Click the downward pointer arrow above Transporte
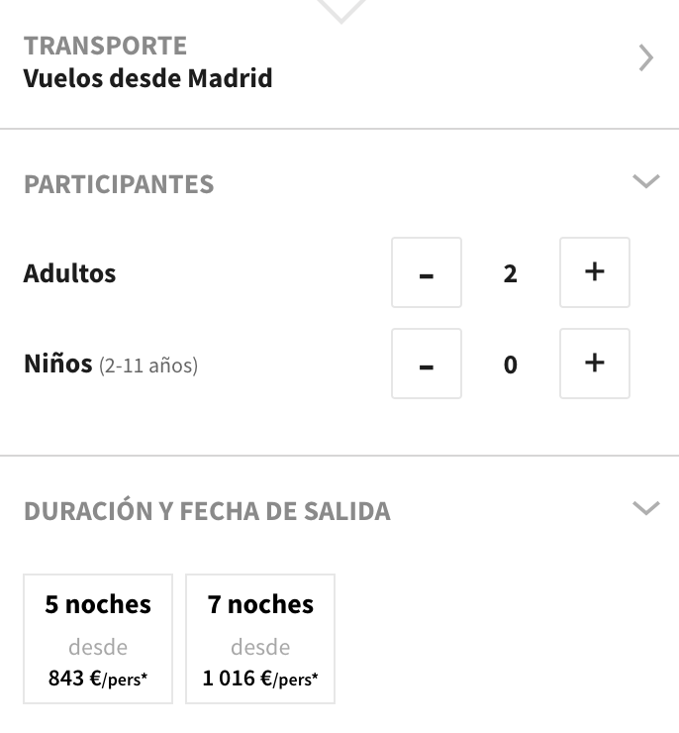Screen dimensions: 679x733 pyautogui.click(x=341, y=11)
